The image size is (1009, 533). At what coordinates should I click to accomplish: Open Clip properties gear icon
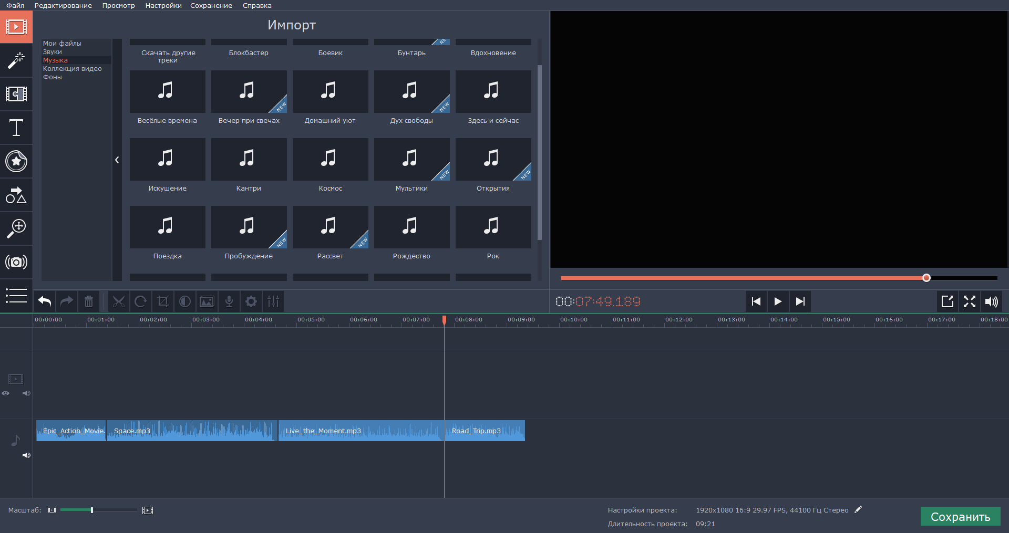click(251, 301)
